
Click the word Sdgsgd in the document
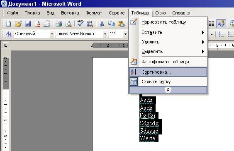pos(149,131)
